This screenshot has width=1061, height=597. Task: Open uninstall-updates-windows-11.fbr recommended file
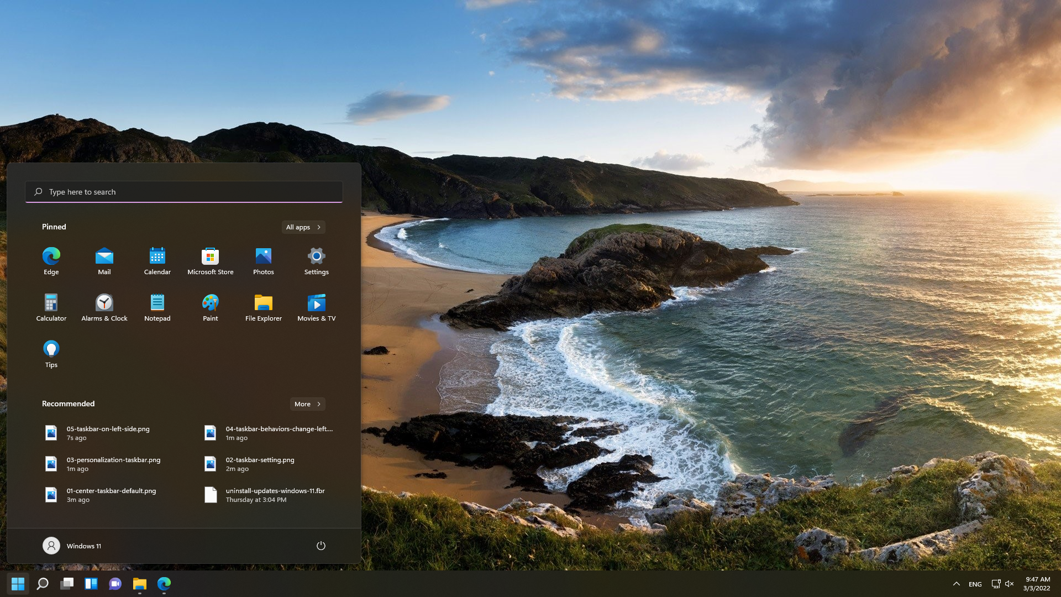pos(275,495)
